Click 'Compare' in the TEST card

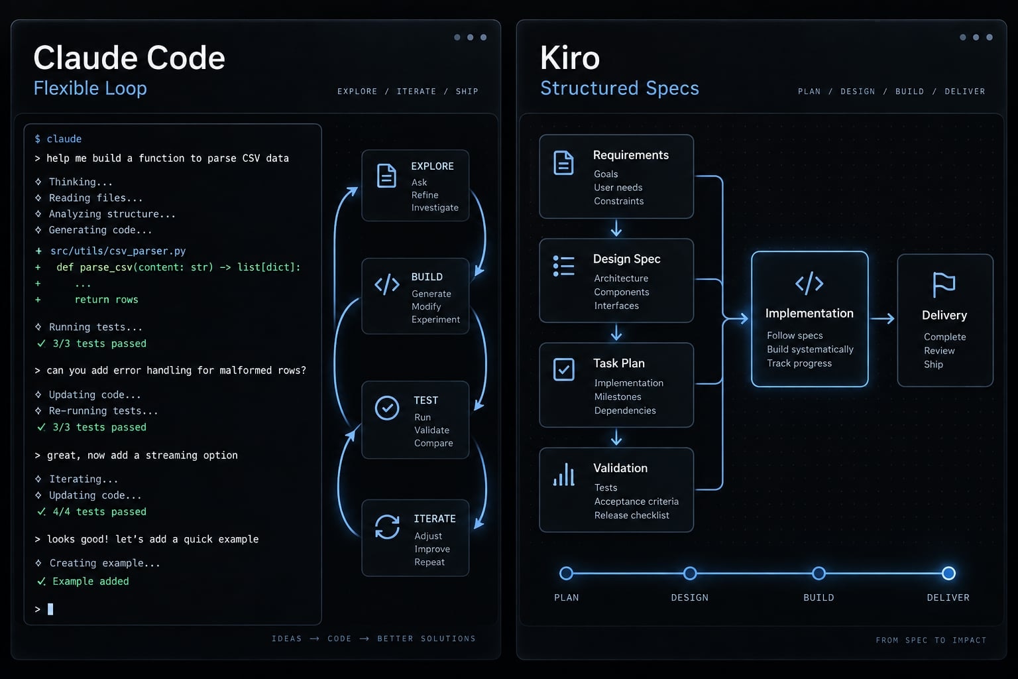[433, 443]
